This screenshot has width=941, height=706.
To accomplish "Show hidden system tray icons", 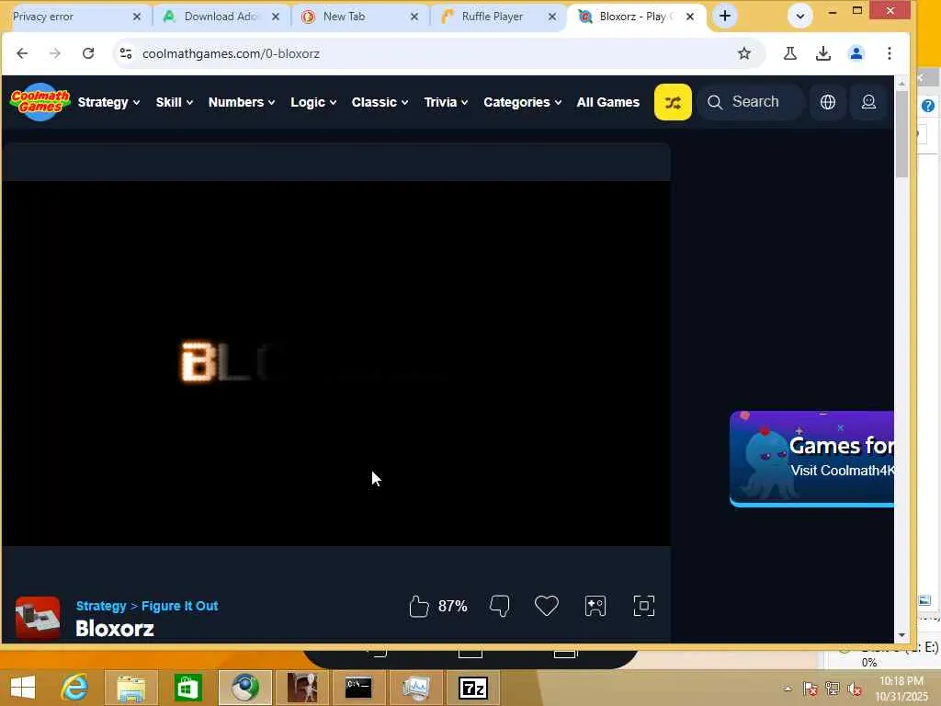I will pos(788,689).
